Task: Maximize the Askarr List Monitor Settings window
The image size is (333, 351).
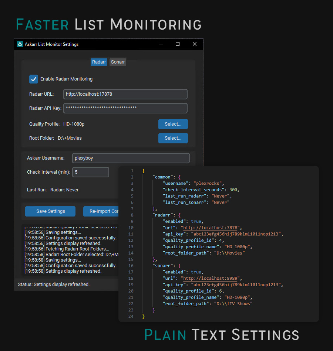Action: click(177, 44)
